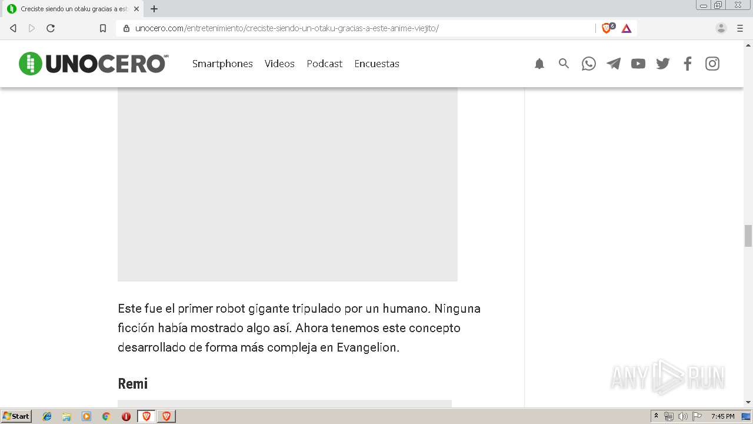Screen dimensions: 753x424
Task: Open the WhatsApp icon link
Action: [x=589, y=64]
